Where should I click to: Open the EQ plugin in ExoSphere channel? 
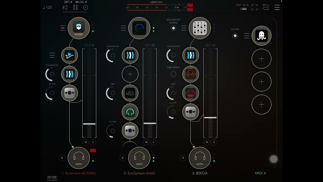130,55
